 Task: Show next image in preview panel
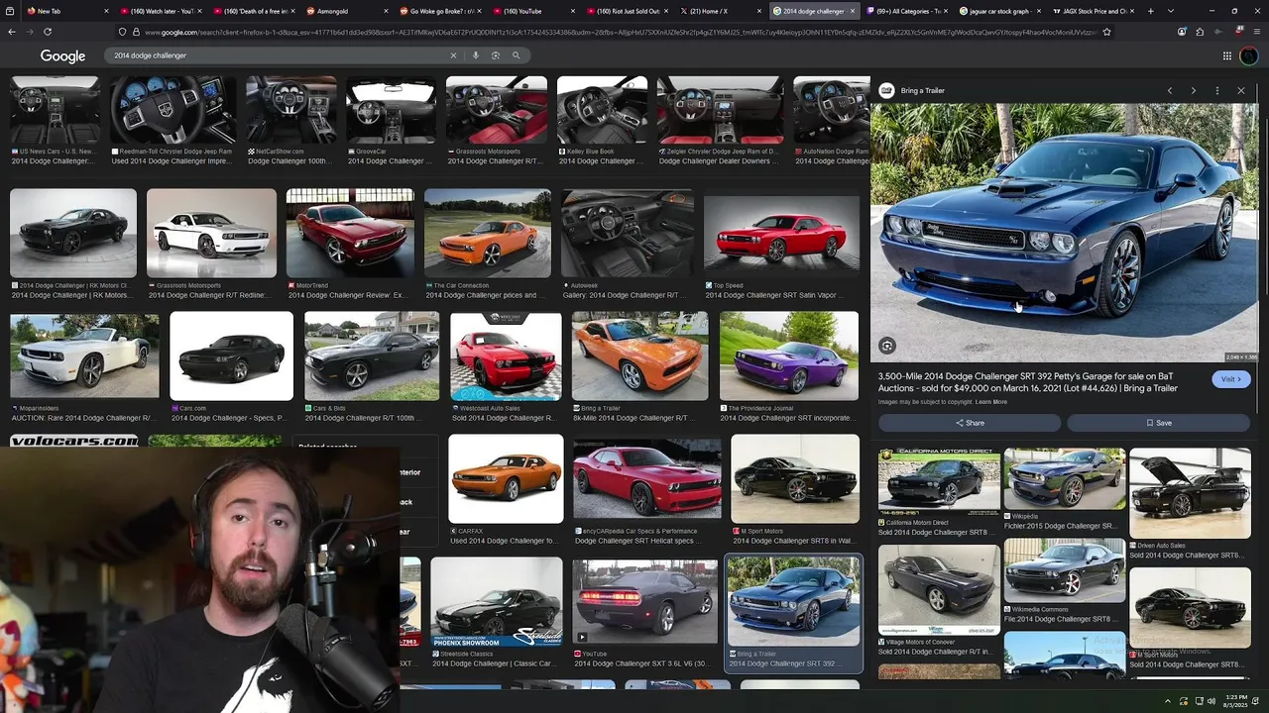coord(1194,91)
